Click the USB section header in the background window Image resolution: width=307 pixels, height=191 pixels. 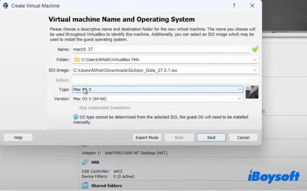click(x=95, y=162)
